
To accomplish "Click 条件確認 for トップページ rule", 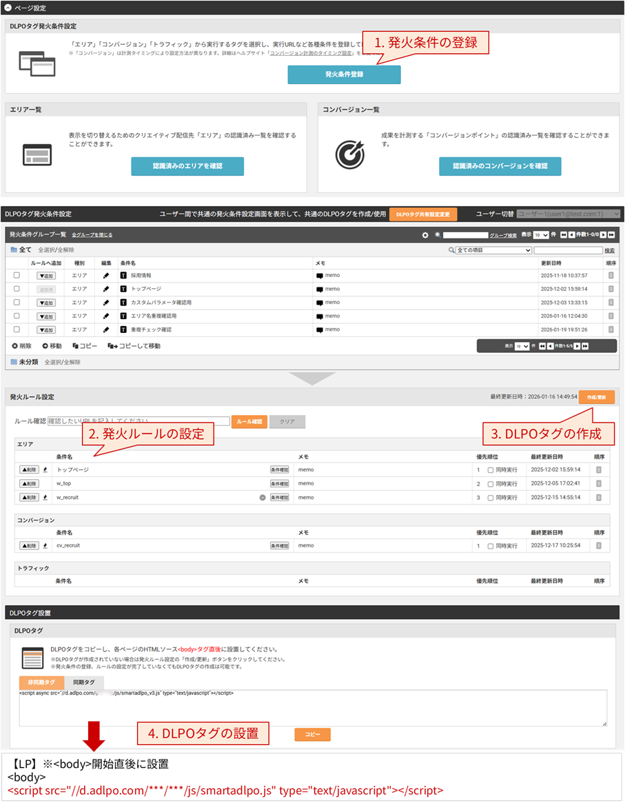I will [280, 469].
